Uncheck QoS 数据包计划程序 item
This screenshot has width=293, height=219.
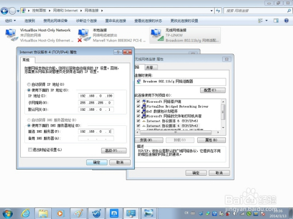point(139,111)
